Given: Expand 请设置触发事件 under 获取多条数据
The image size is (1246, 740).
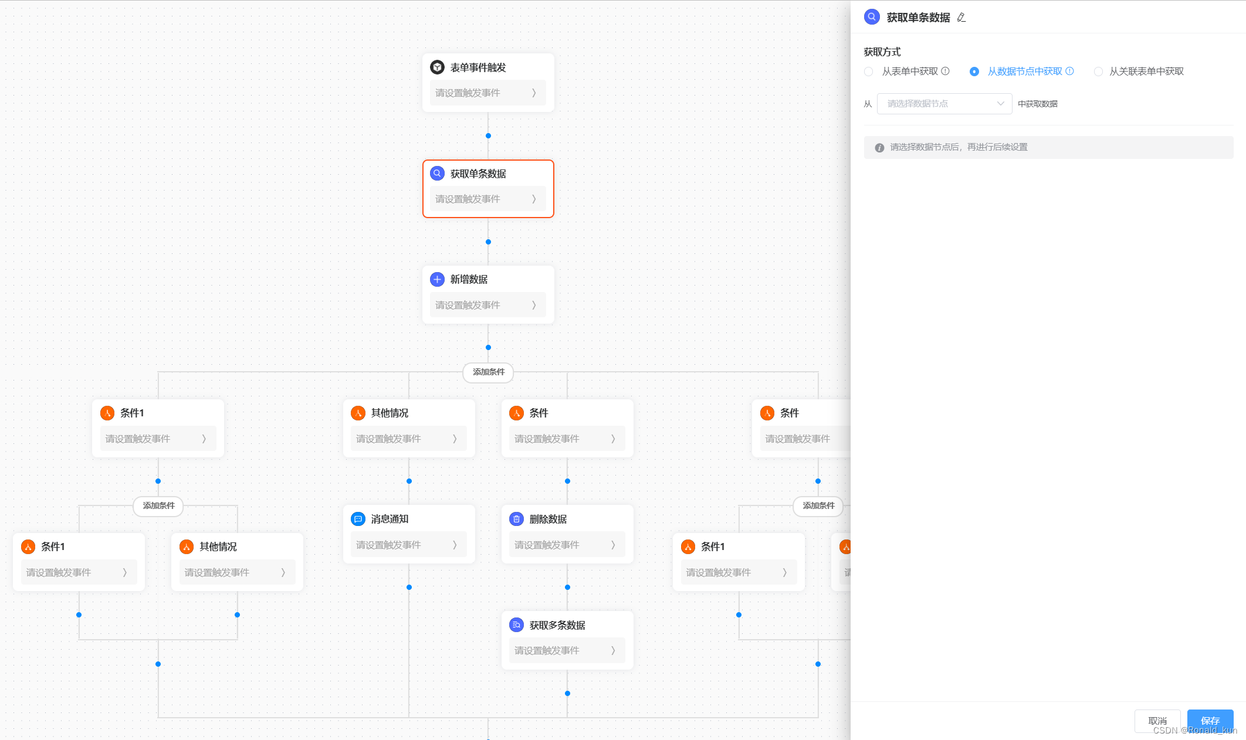Looking at the screenshot, I should [567, 650].
